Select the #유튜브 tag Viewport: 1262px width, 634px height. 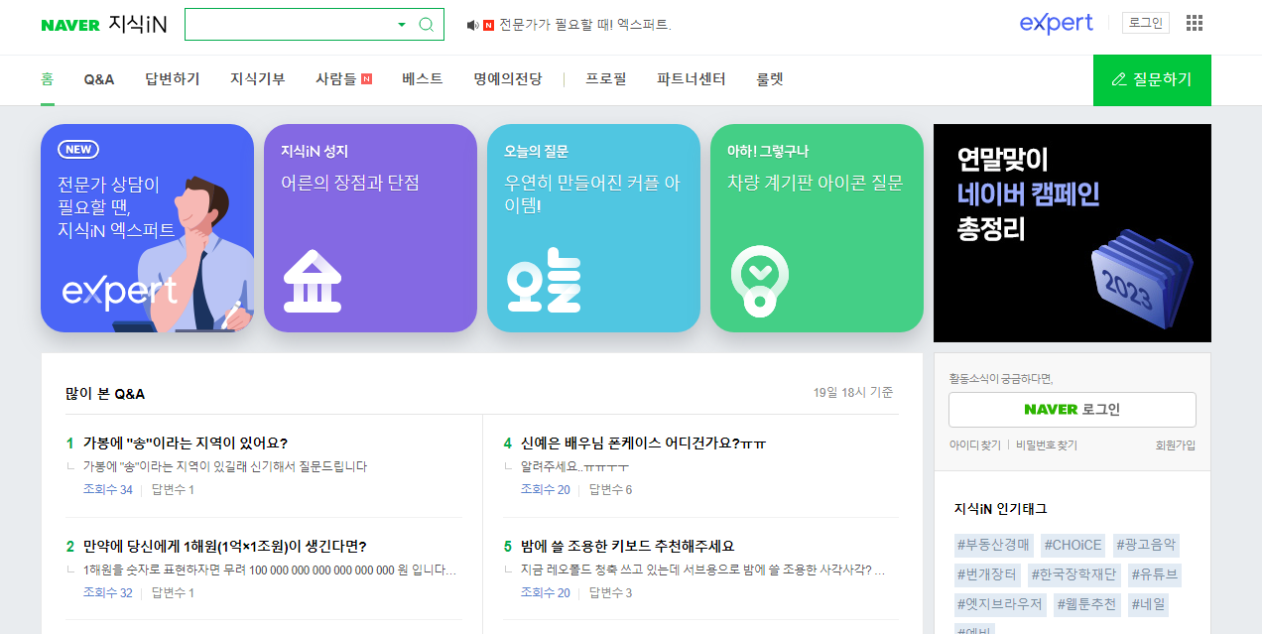(x=1154, y=574)
